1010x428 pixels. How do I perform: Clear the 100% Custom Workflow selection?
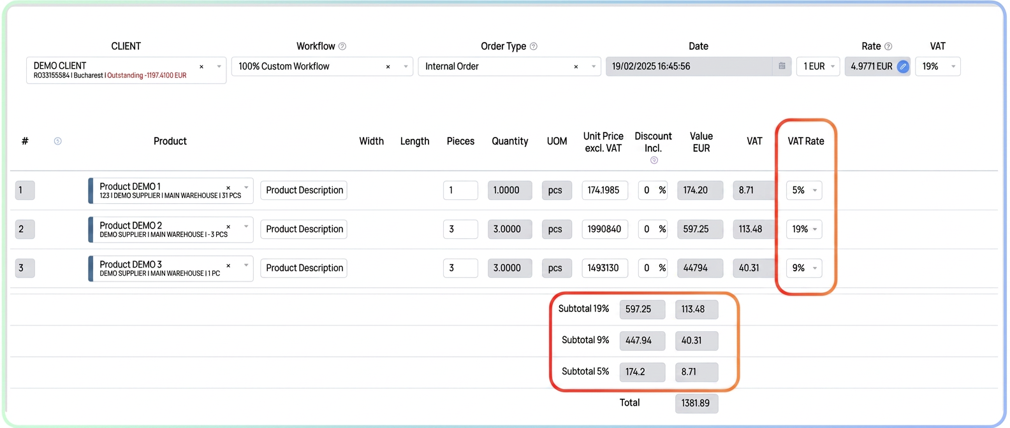pos(388,67)
